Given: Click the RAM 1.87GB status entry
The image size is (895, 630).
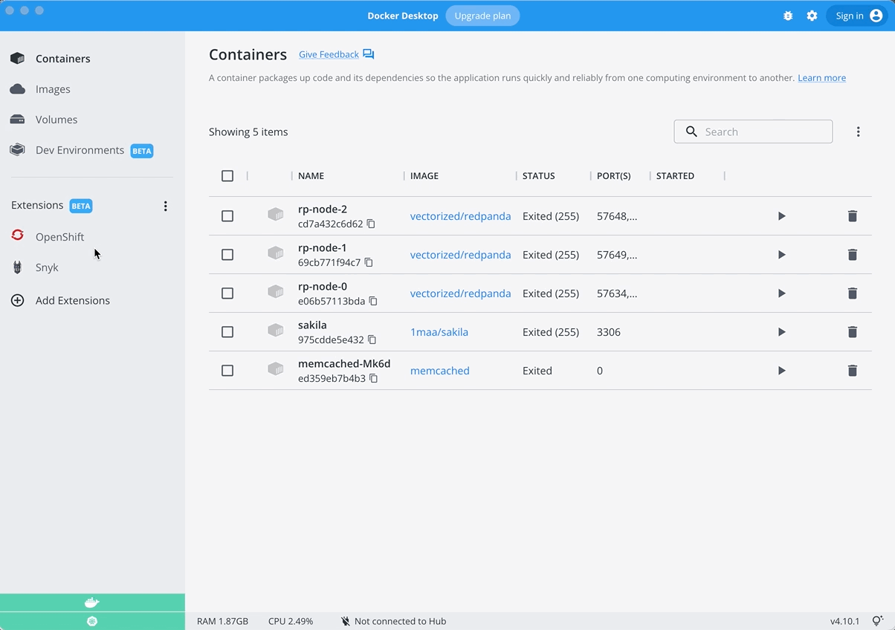Looking at the screenshot, I should 222,621.
